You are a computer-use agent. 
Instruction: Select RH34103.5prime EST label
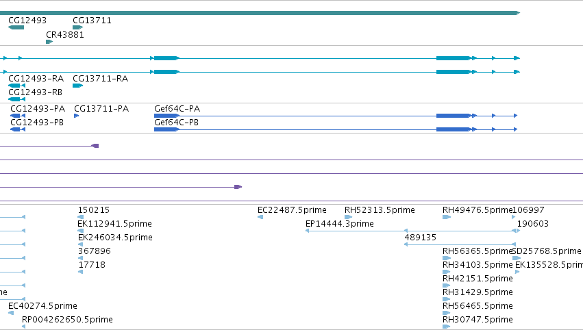477,265
